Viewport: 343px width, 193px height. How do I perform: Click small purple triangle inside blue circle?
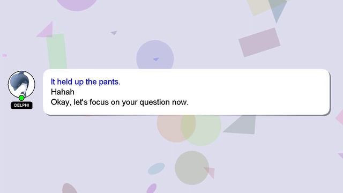click(x=156, y=59)
